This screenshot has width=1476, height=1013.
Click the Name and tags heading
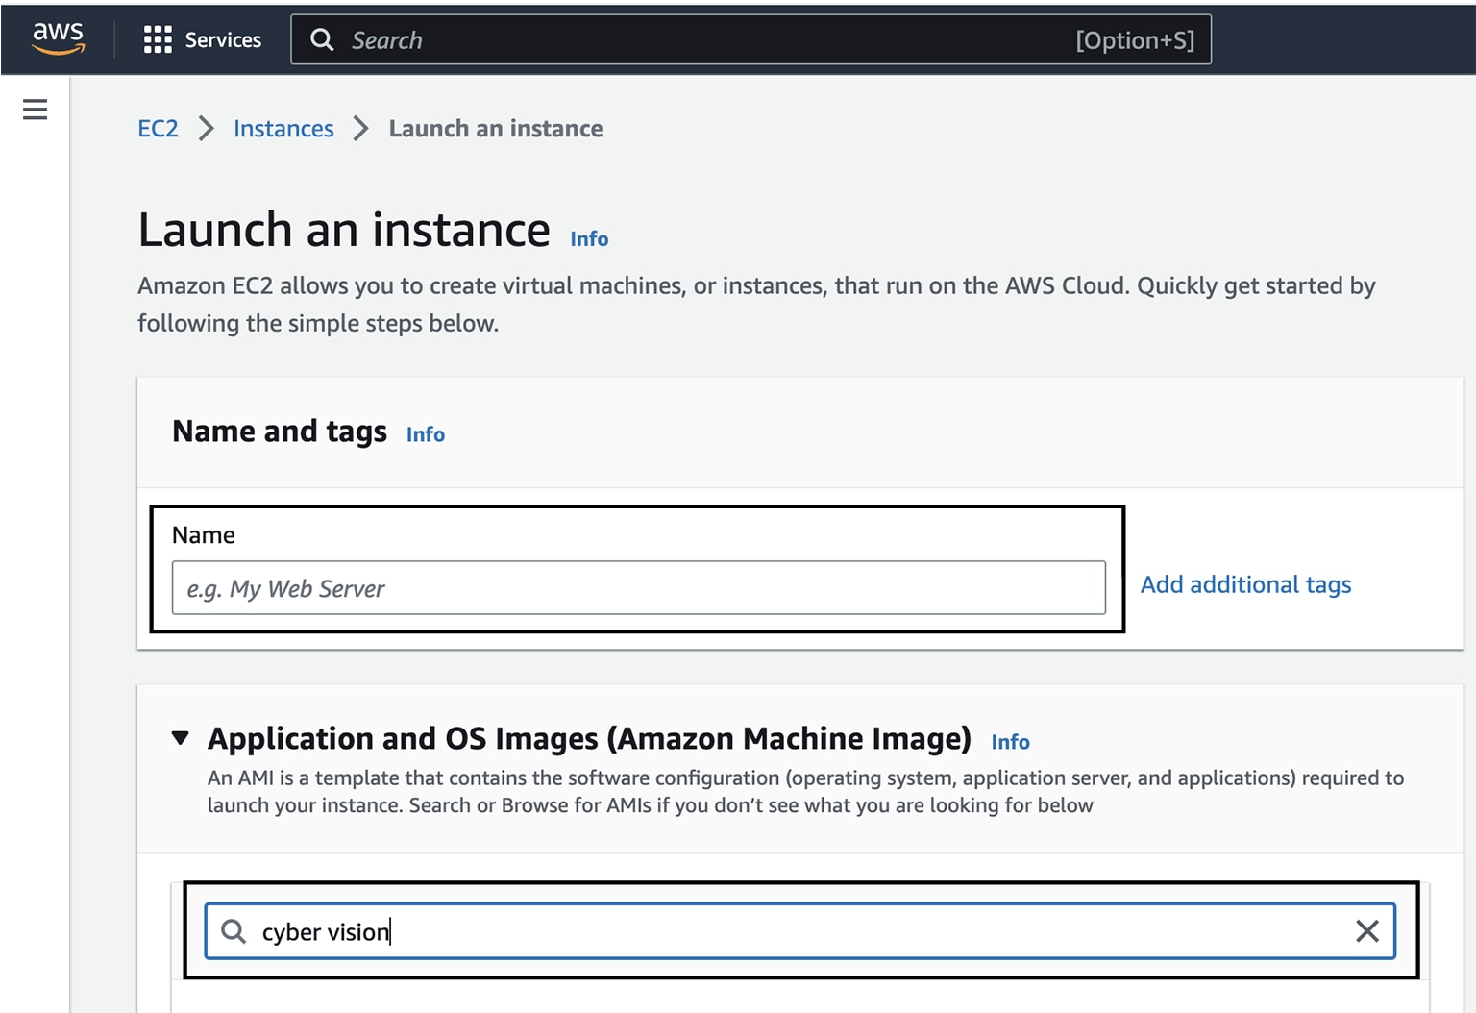click(x=280, y=432)
